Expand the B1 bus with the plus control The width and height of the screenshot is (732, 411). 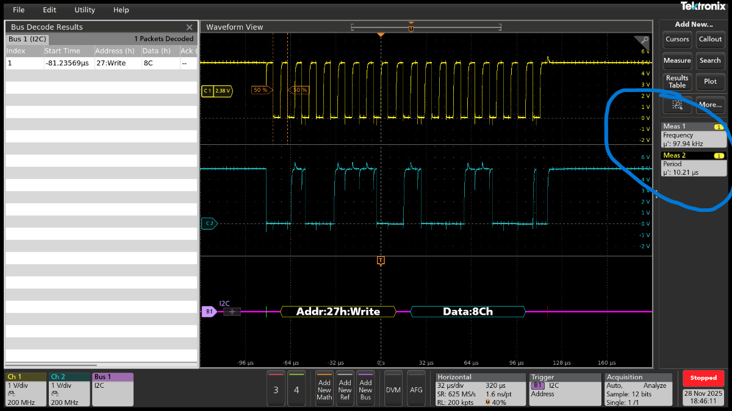[x=231, y=311]
